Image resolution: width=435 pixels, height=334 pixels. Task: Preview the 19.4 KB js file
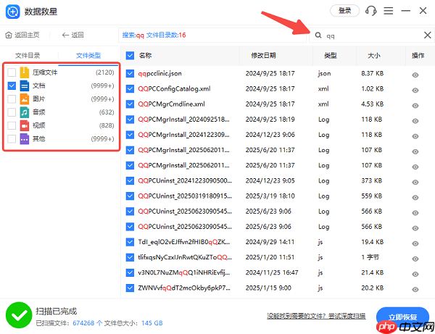[415, 243]
